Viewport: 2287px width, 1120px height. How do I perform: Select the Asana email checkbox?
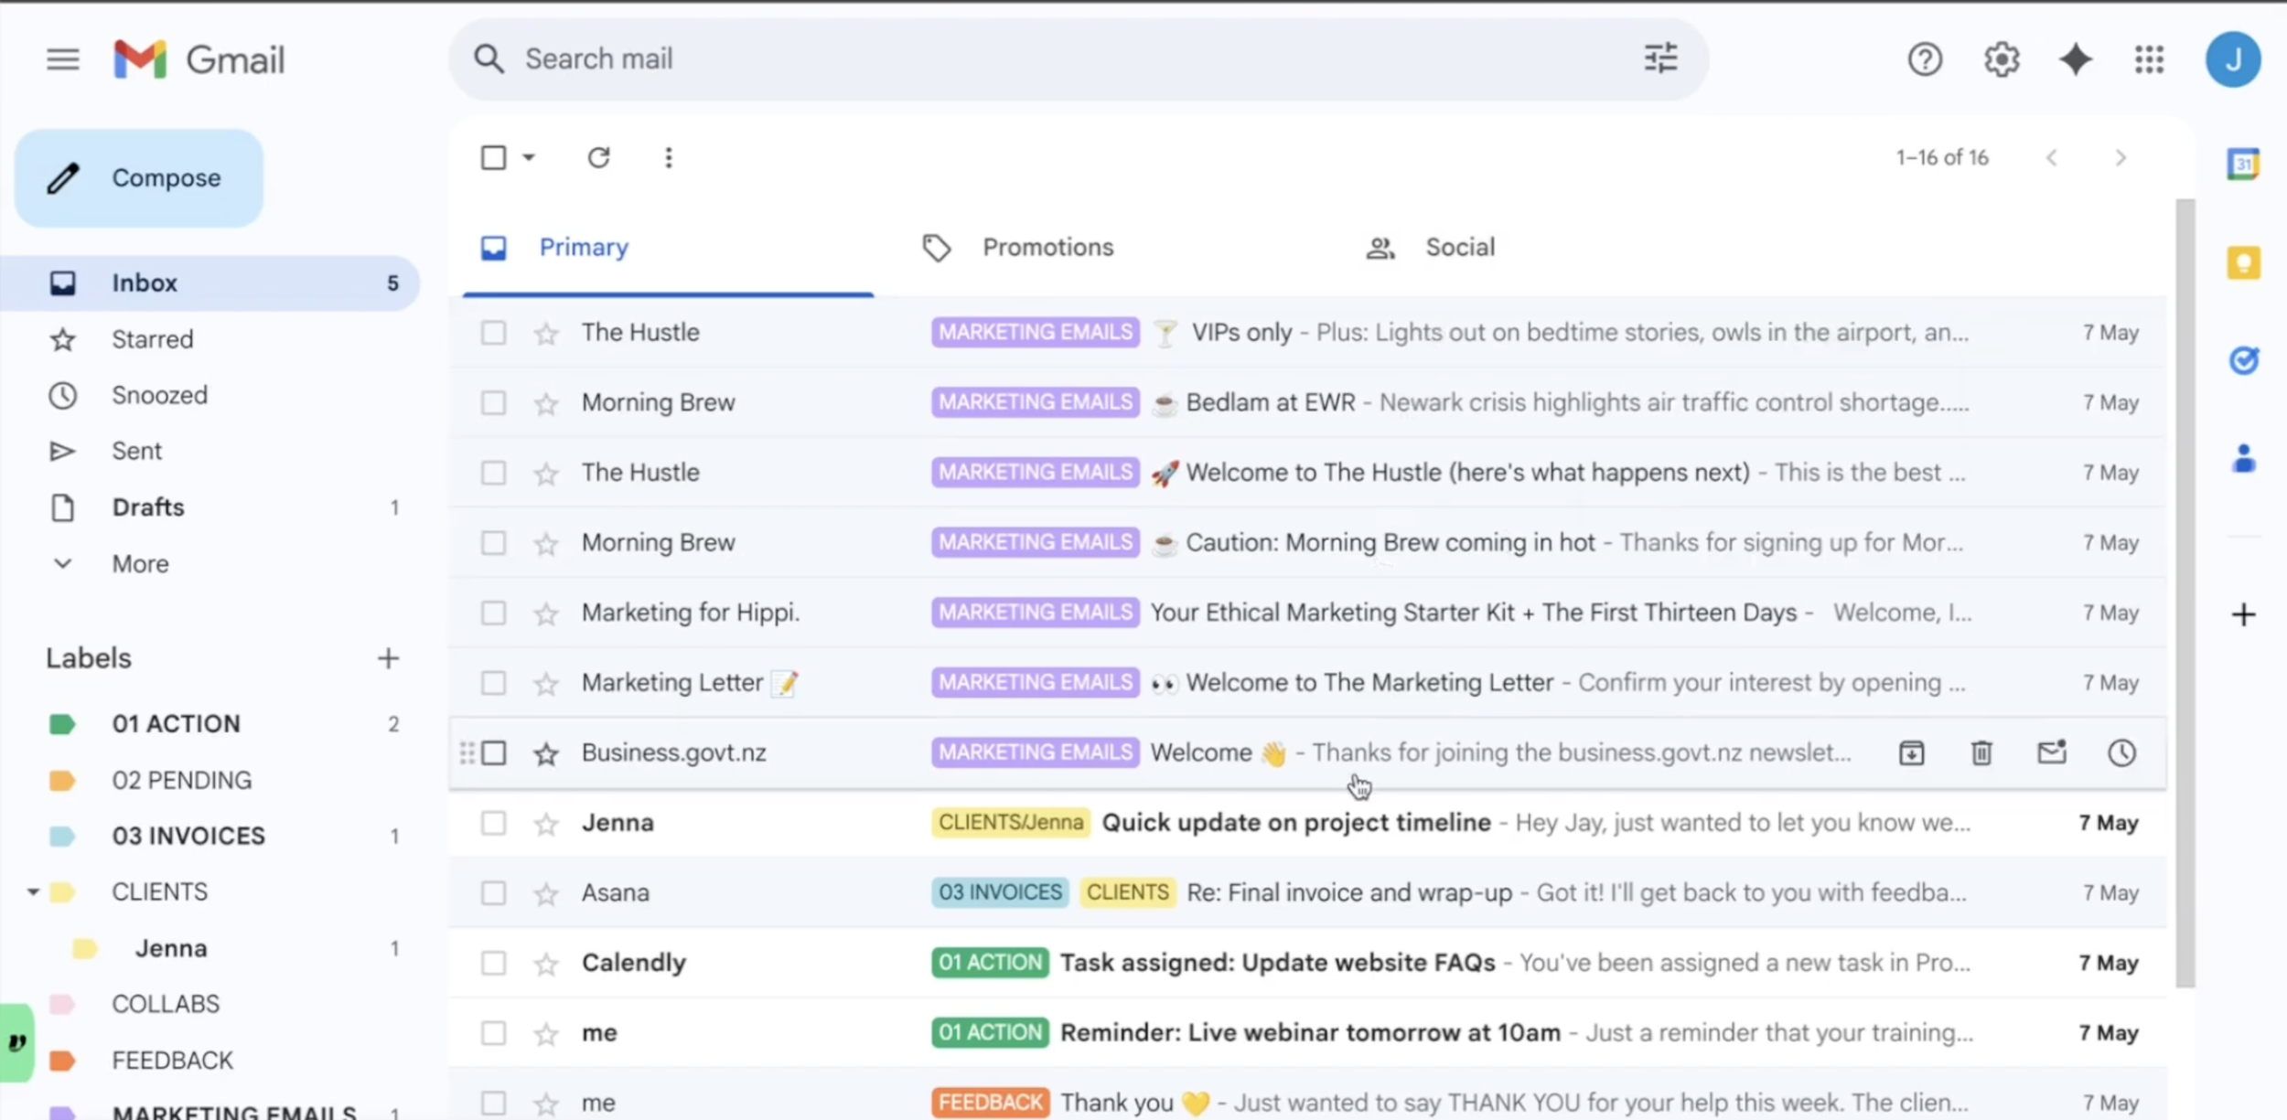tap(493, 892)
